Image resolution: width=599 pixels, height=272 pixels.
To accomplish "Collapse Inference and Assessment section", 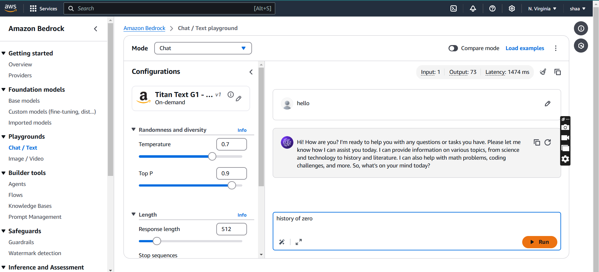I will [4, 267].
